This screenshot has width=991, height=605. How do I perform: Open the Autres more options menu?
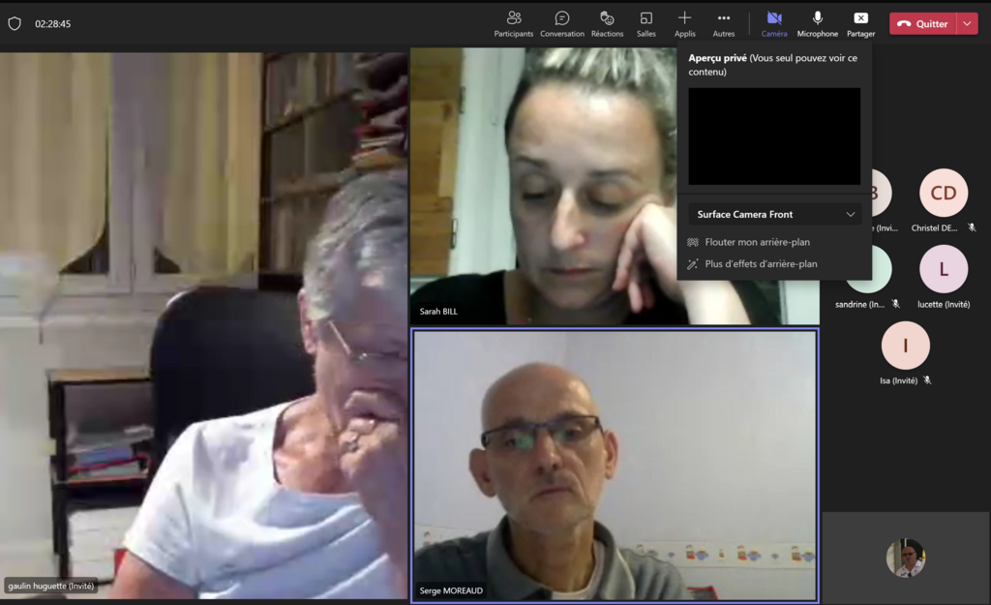(723, 18)
